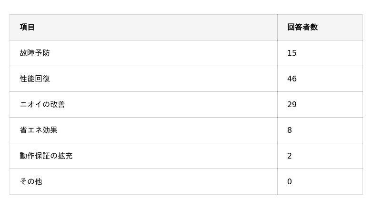This screenshot has width=381, height=209.
Task: Select the 省エネ効果 cell
Action: point(39,130)
